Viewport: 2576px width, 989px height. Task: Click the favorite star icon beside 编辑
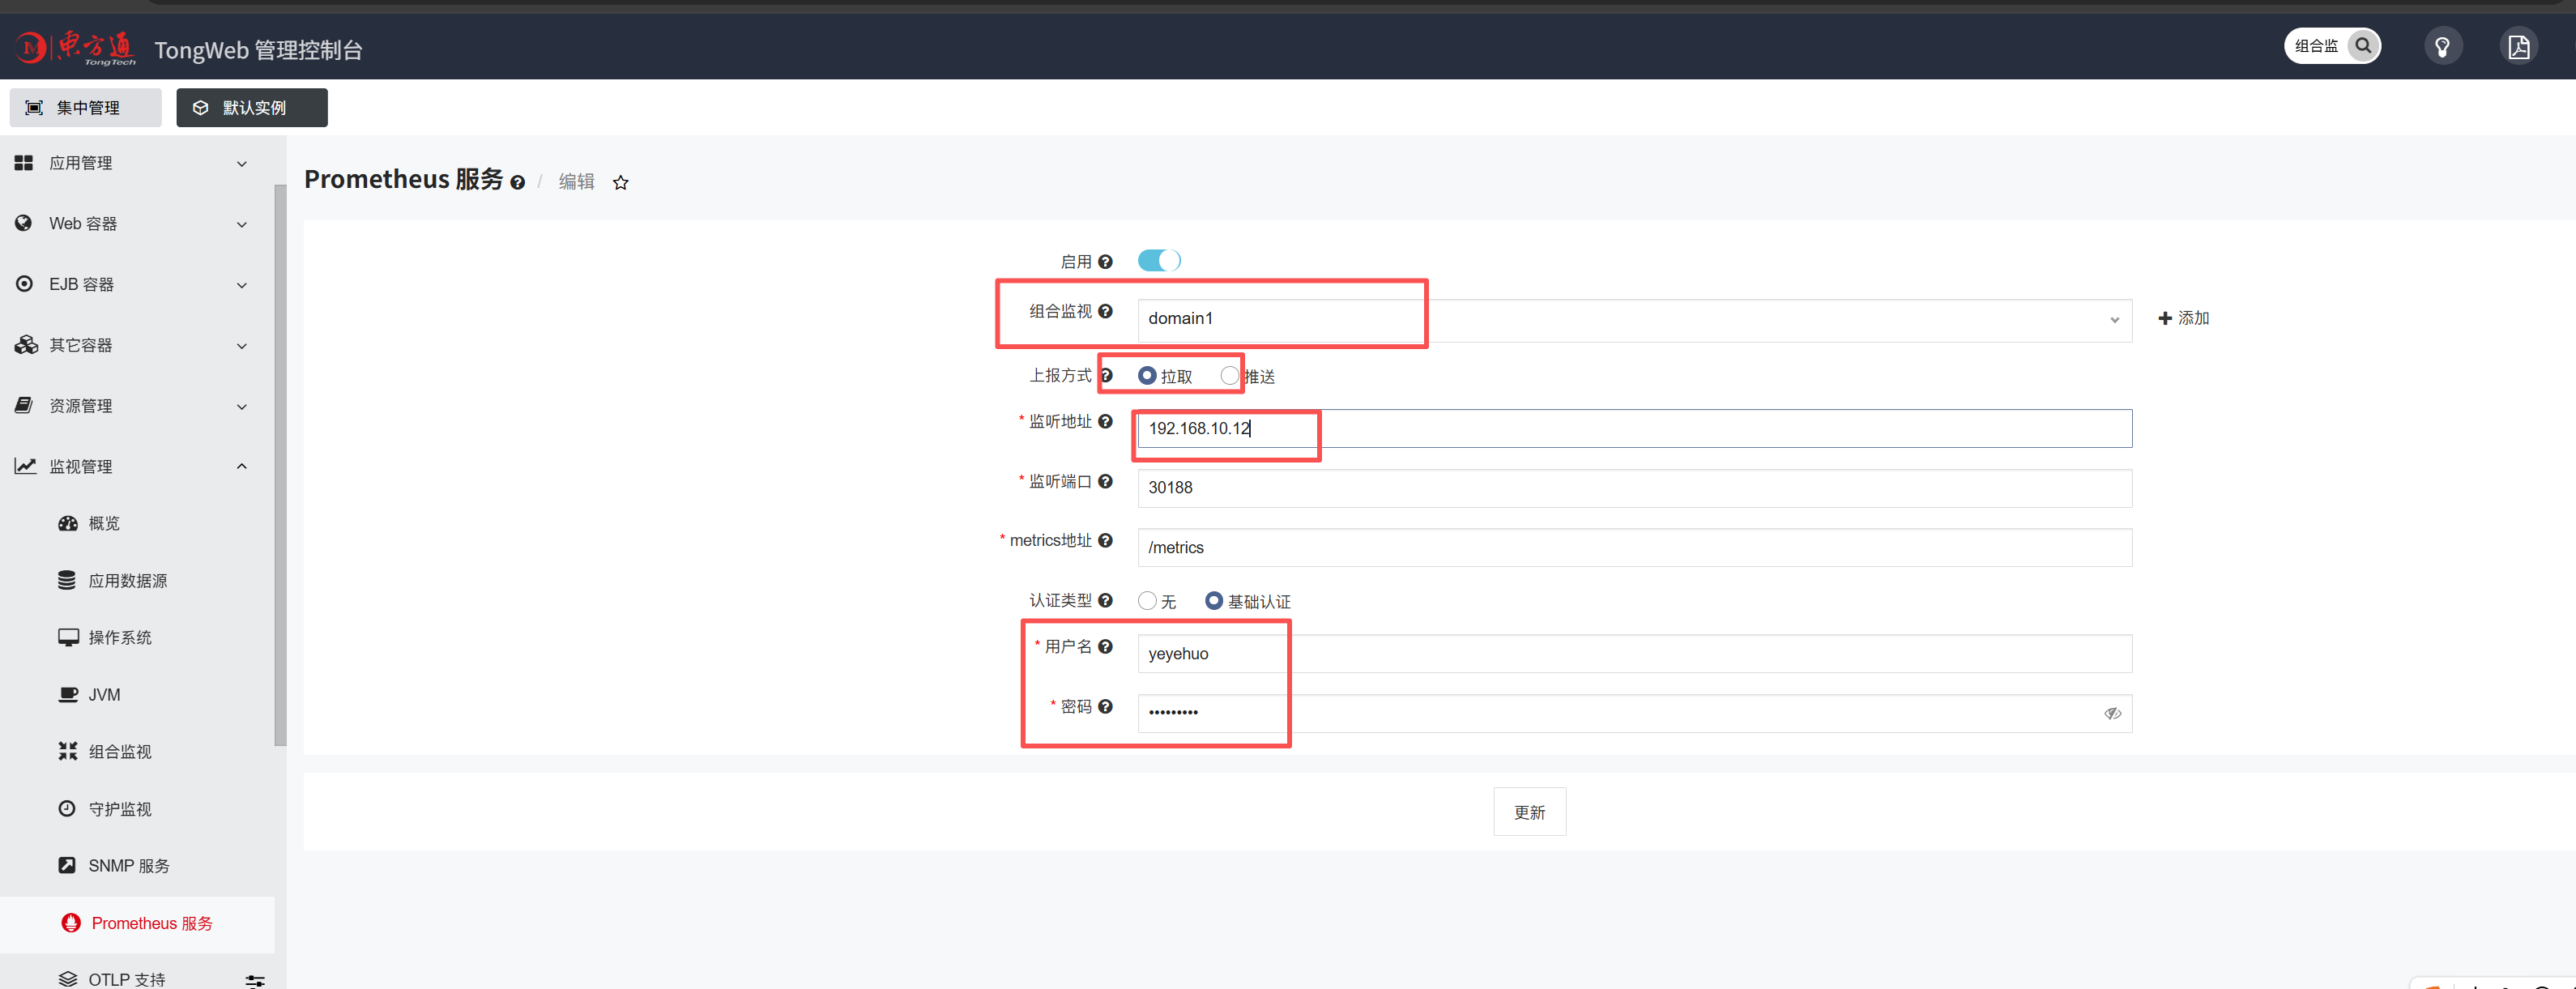point(621,183)
